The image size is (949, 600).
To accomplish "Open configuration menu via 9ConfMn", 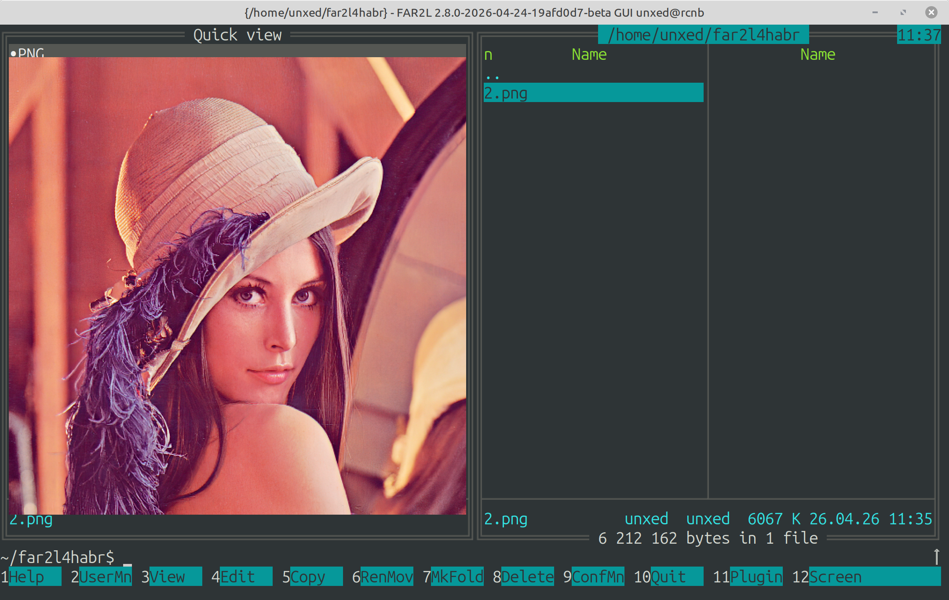I will pyautogui.click(x=594, y=577).
